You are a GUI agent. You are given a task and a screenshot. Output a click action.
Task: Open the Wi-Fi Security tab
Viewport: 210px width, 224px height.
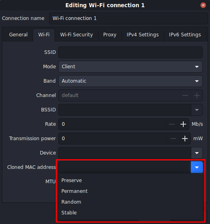click(77, 35)
